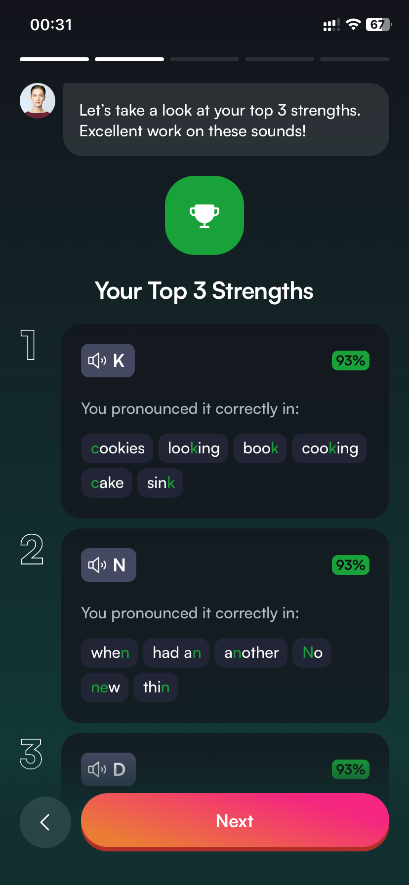
Task: Tap the Wi-Fi status icon
Action: (x=353, y=25)
